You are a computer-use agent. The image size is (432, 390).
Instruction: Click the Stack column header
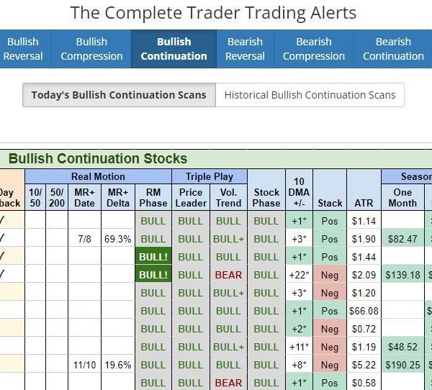pos(330,203)
